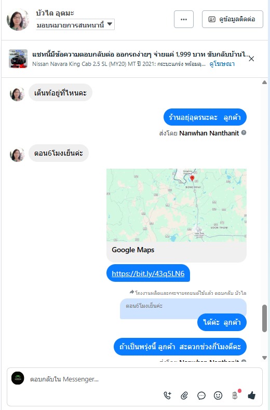Screen dimensions: 270x410
Task: Click the Nissan Navara ad thumbnail
Action: coord(18,59)
